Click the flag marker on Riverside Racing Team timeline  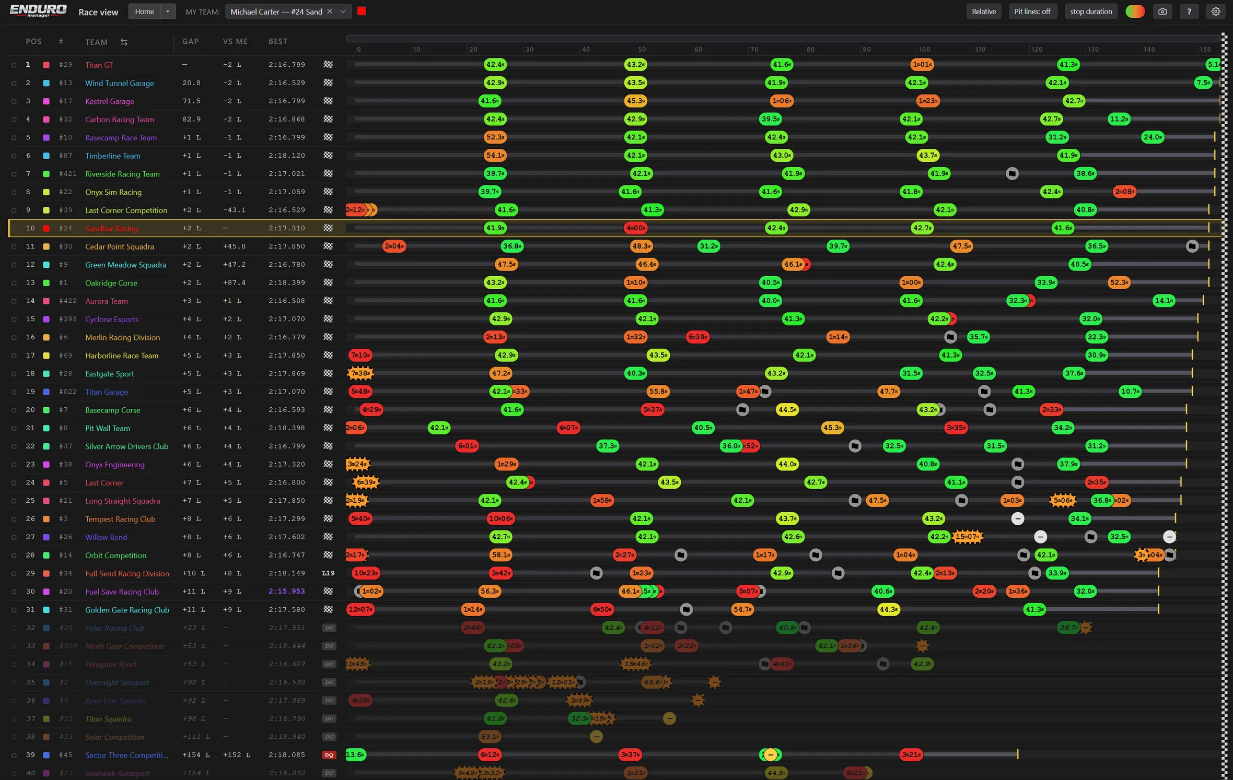pyautogui.click(x=1012, y=173)
